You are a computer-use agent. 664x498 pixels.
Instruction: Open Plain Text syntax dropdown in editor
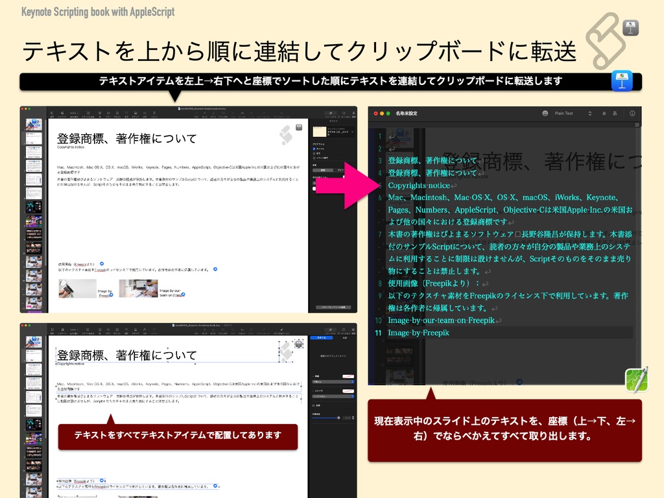[573, 113]
